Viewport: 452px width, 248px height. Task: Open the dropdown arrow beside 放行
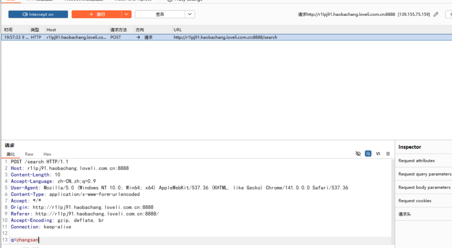127,15
